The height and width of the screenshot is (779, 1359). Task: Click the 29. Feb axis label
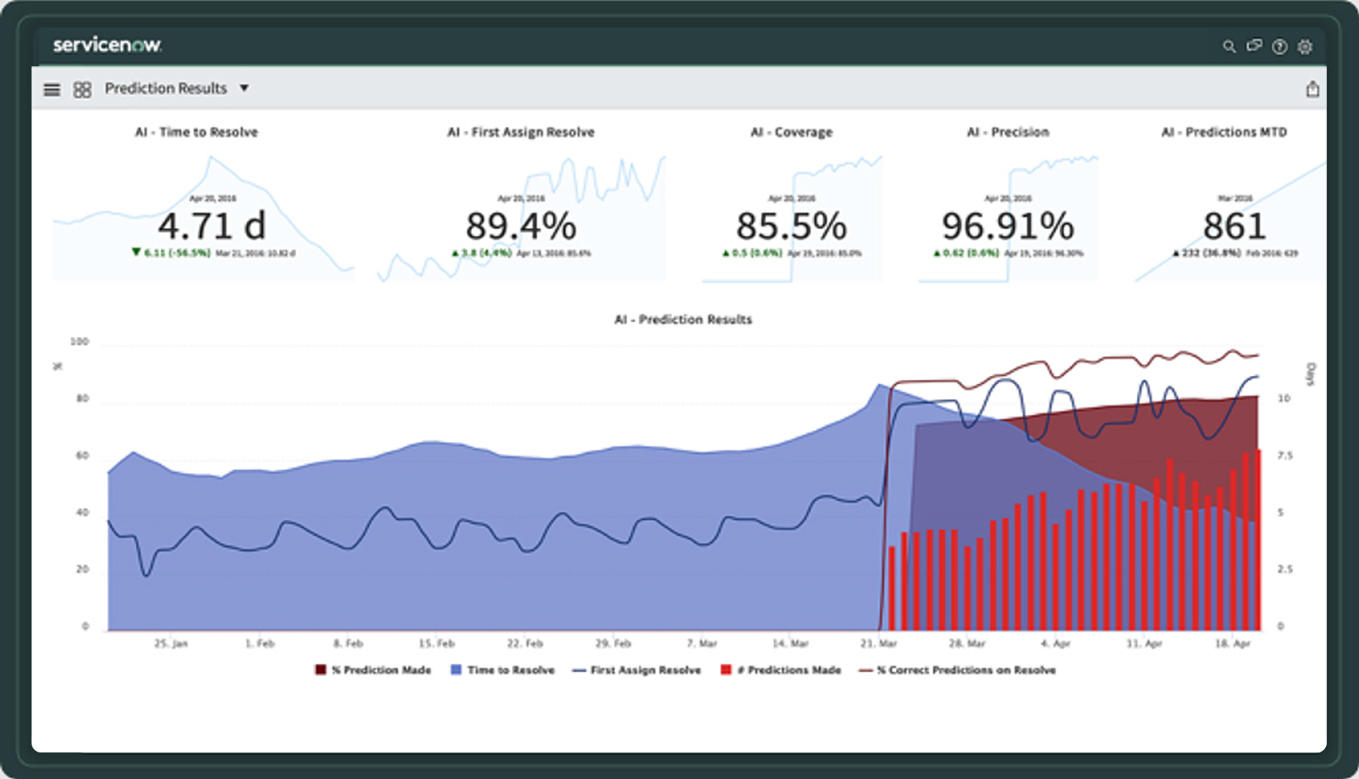(x=613, y=644)
